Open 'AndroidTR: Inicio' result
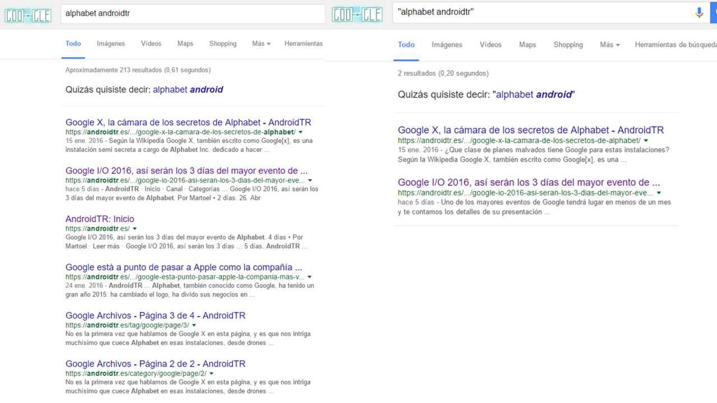 pyautogui.click(x=100, y=219)
